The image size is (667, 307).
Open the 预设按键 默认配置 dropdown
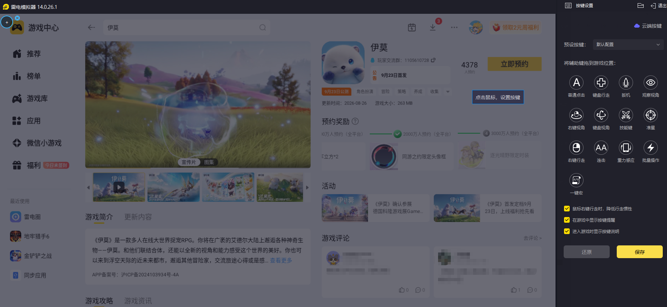[628, 45]
